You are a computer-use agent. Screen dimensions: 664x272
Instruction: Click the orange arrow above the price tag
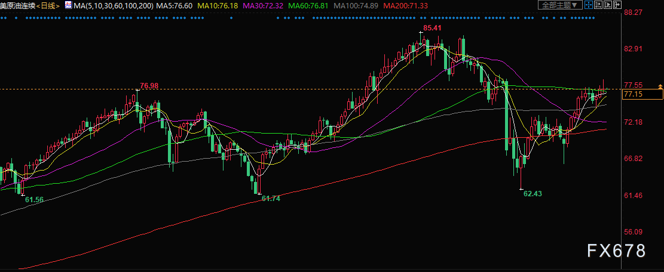pyautogui.click(x=660, y=86)
